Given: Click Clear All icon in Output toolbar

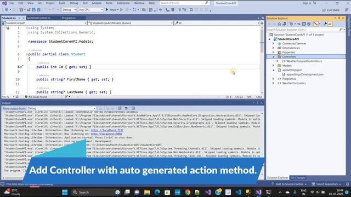Looking at the screenshot, I should [x=120, y=108].
